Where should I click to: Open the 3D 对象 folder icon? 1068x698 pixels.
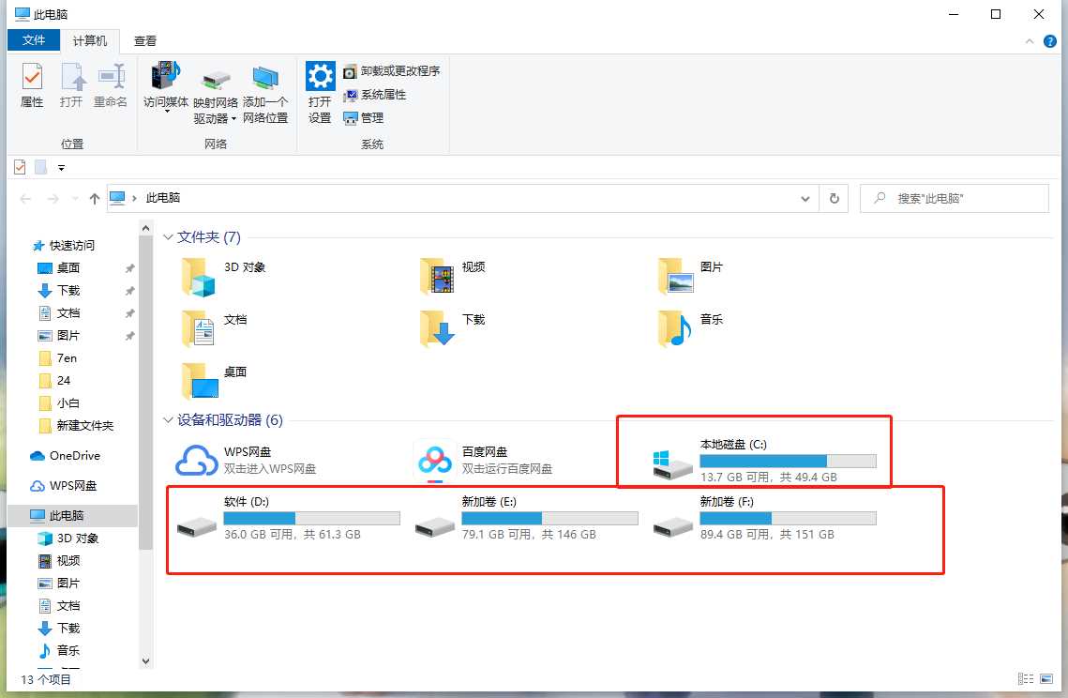click(198, 276)
